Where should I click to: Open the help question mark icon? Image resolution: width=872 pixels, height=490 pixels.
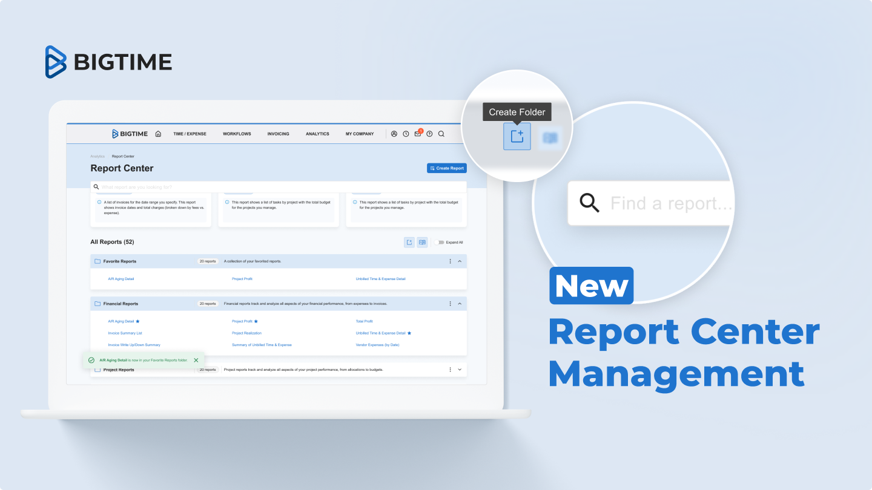click(429, 134)
